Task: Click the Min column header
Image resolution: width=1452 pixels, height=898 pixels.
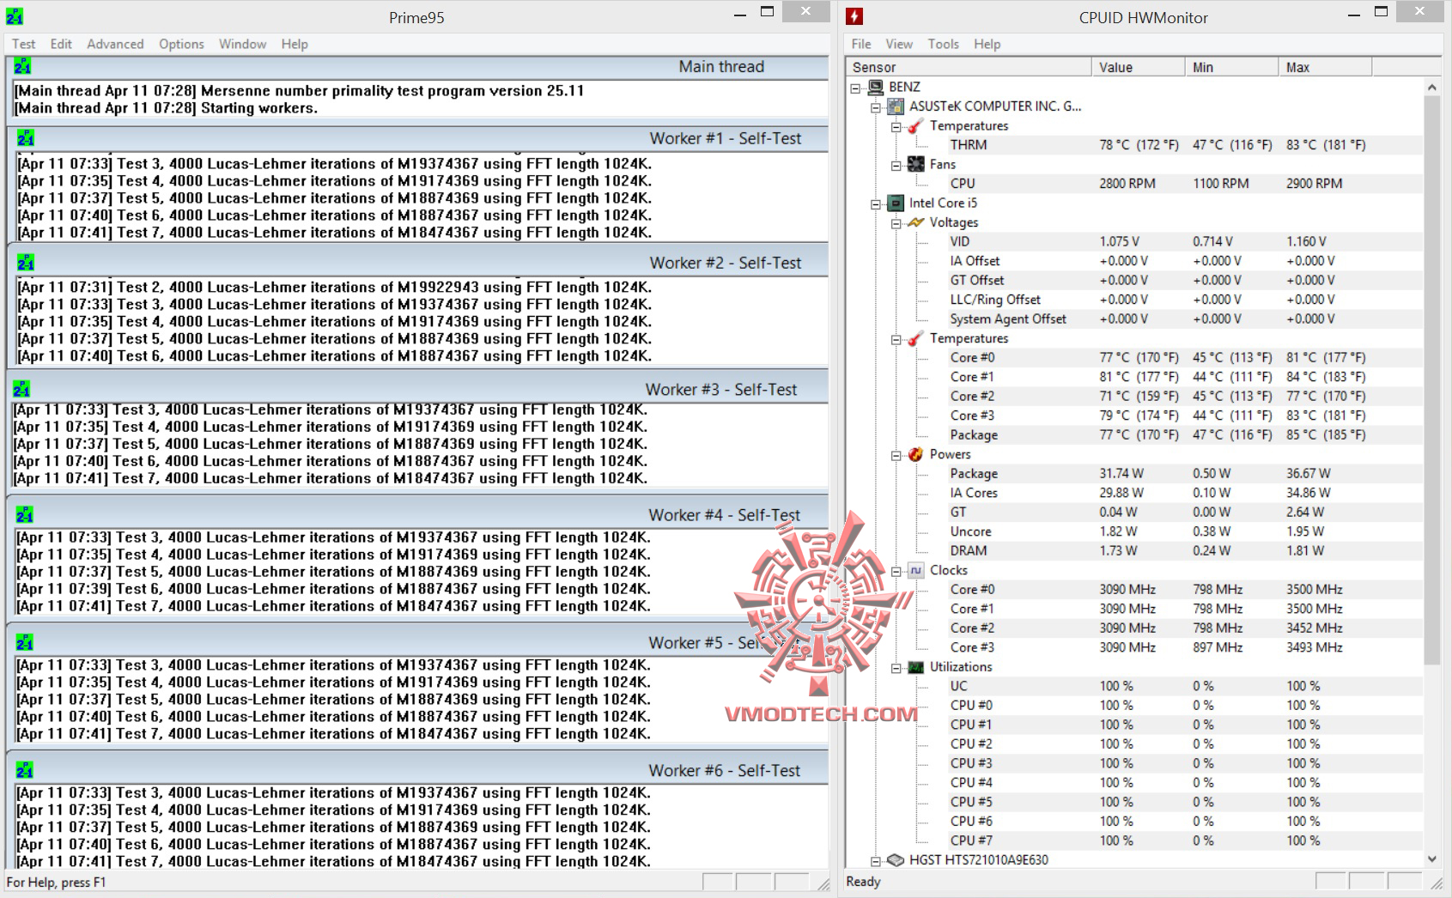Action: coord(1232,67)
